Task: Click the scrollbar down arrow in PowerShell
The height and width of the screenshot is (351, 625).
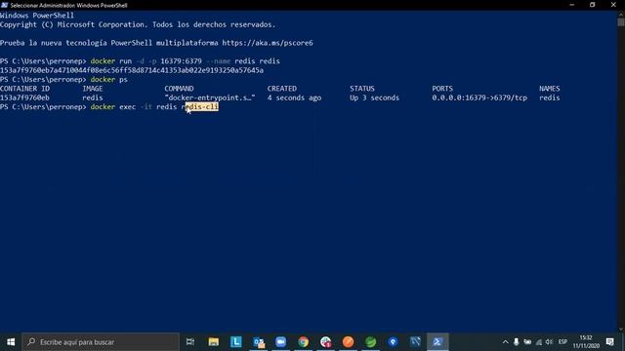Action: (621, 329)
